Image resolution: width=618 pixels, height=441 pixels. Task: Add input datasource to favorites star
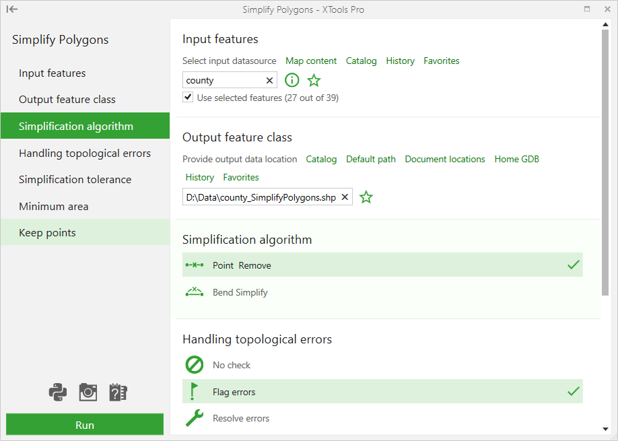314,80
